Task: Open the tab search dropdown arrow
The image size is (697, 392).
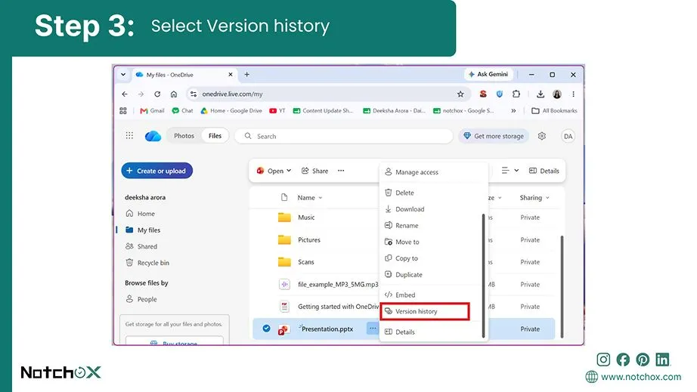Action: click(123, 75)
